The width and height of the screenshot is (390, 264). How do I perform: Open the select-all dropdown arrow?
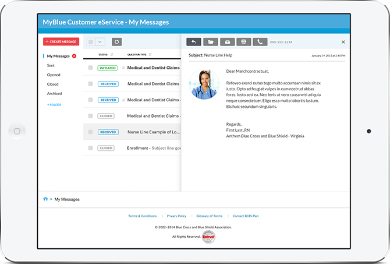(x=100, y=42)
